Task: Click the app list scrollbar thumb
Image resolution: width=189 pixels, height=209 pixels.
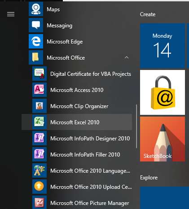Action: coord(136,126)
